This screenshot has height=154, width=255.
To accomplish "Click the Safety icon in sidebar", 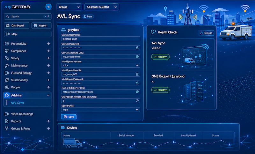I will [x=7, y=58].
